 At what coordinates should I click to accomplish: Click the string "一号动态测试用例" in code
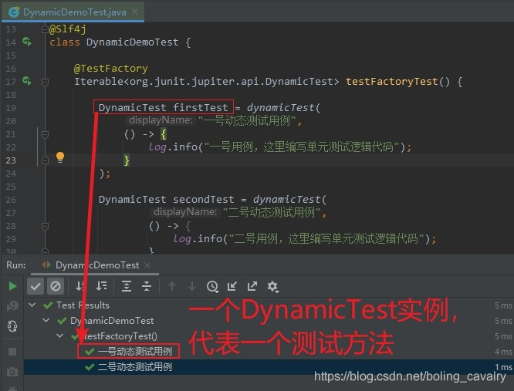click(x=247, y=120)
